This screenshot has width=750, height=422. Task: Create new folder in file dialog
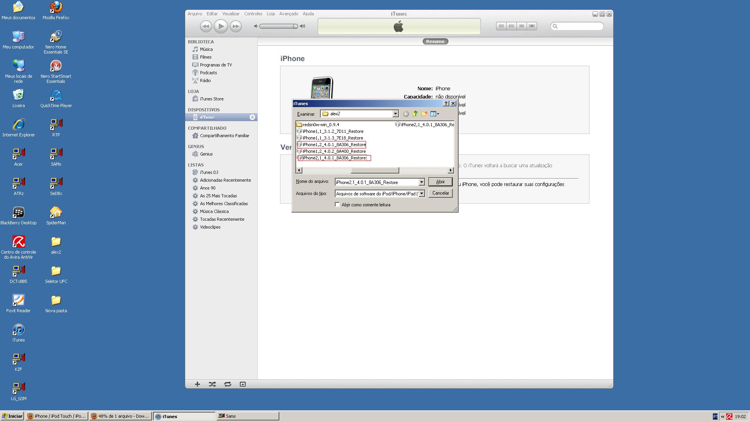(424, 114)
